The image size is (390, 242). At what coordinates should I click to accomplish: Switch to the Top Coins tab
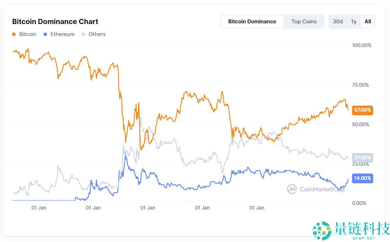[x=304, y=22]
